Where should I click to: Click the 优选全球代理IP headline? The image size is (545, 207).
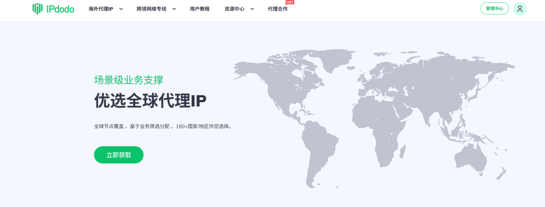pyautogui.click(x=150, y=101)
